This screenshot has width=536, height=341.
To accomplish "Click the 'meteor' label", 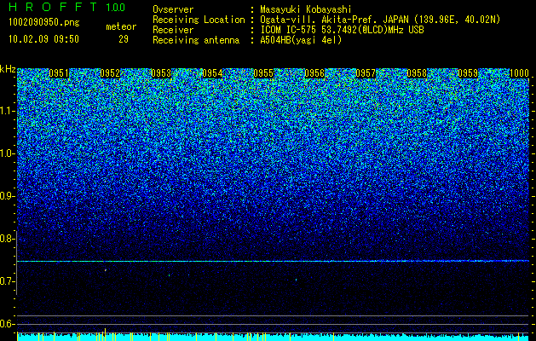I will pyautogui.click(x=121, y=26).
